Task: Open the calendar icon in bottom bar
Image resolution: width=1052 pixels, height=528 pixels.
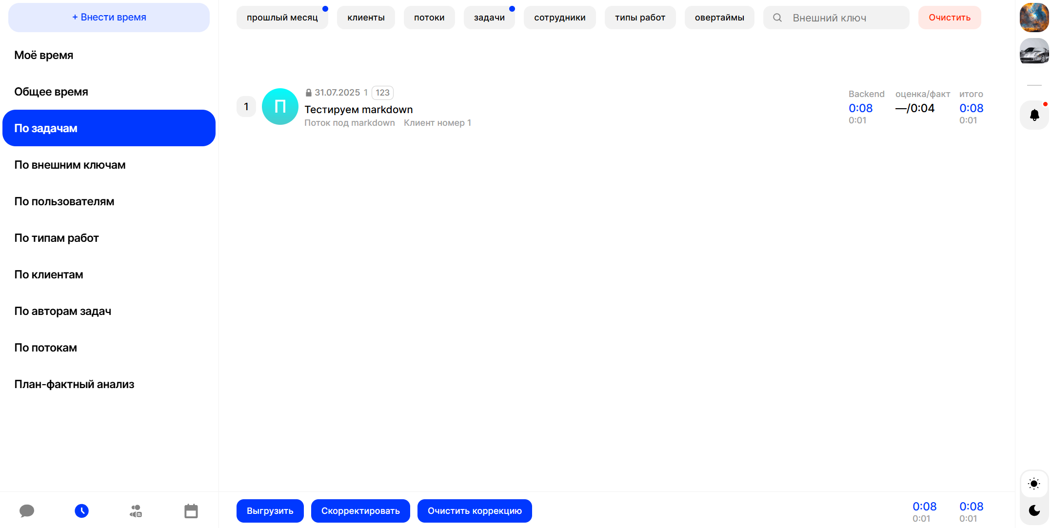Action: click(x=191, y=510)
